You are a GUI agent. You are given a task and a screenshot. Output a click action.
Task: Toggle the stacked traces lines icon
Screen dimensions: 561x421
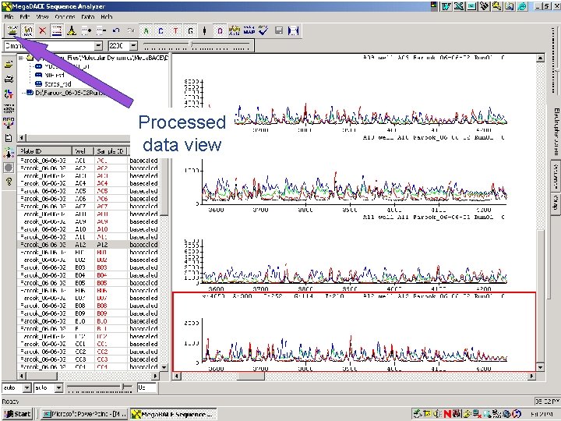click(x=57, y=30)
